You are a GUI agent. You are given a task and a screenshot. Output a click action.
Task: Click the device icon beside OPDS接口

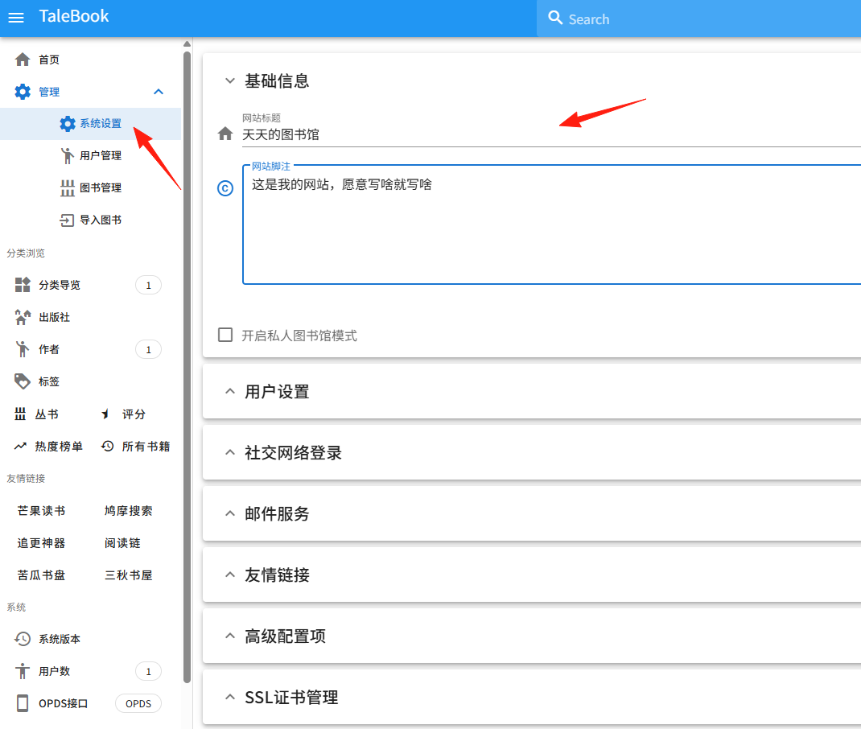coord(23,703)
